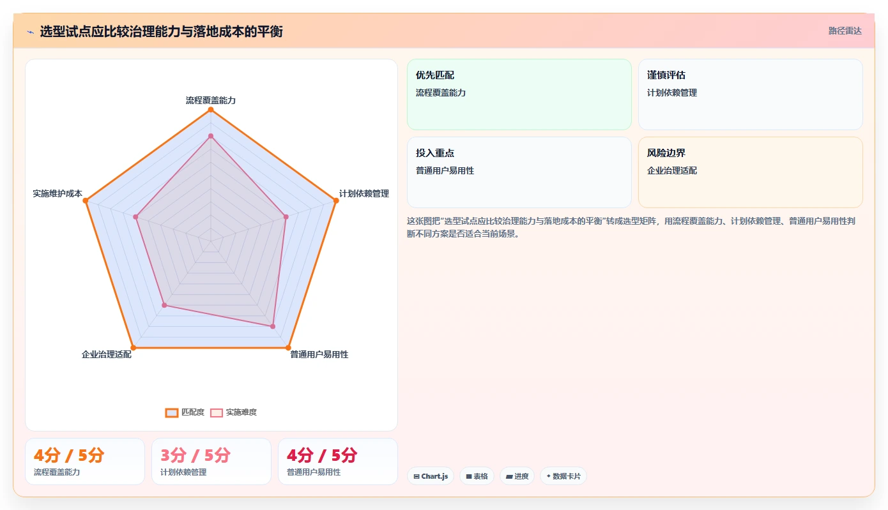Screen dimensions: 888x510
Task: Click 普通用户易用性 caption under the red score
Action: 314,472
